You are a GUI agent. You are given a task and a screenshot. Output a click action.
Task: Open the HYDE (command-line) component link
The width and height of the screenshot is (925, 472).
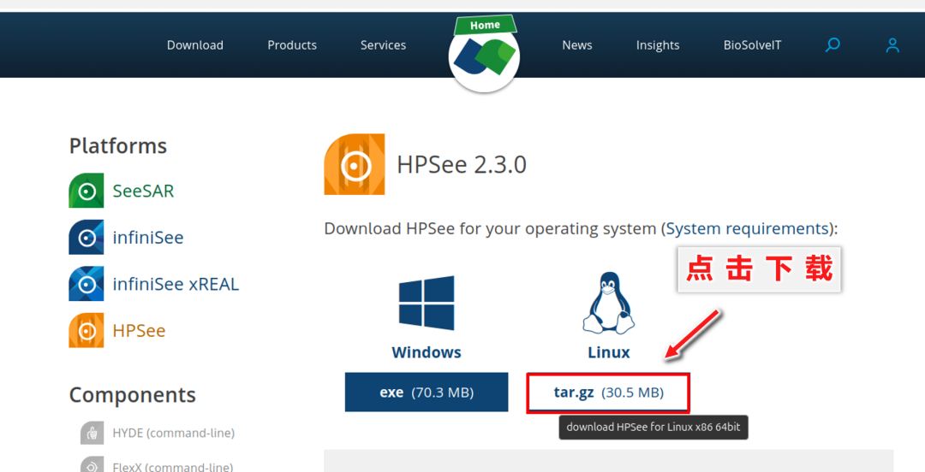(173, 434)
